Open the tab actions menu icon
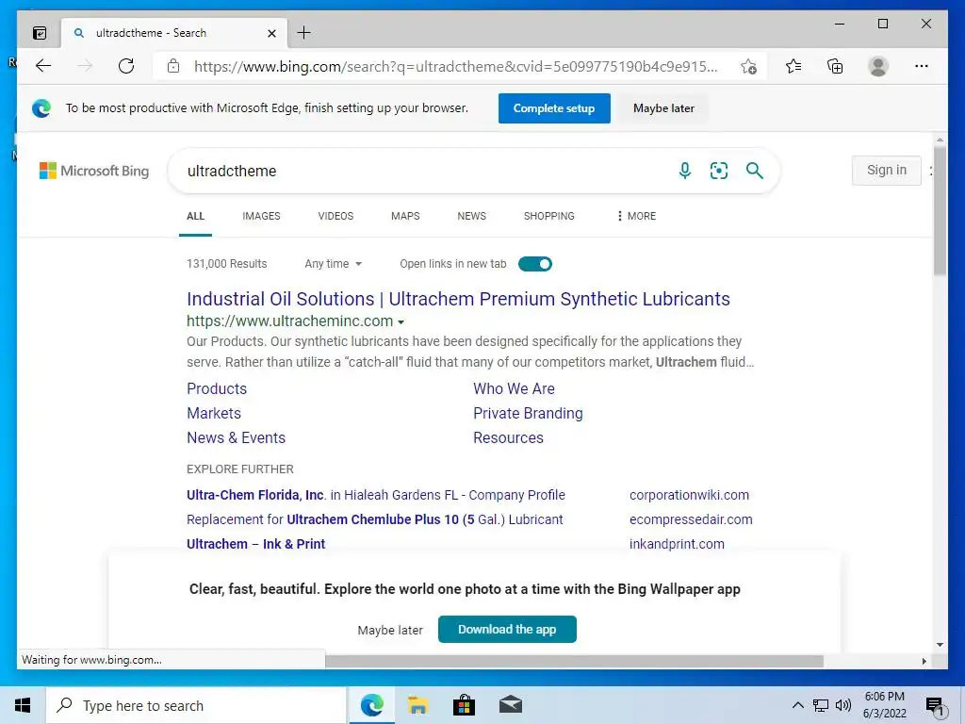This screenshot has height=724, width=965. tap(40, 33)
